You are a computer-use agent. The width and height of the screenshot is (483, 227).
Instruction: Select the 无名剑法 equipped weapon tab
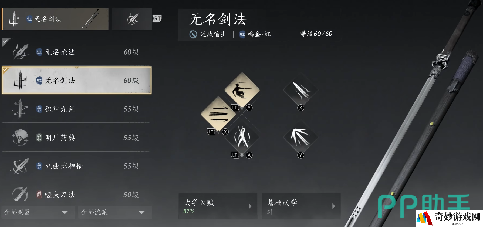point(55,19)
